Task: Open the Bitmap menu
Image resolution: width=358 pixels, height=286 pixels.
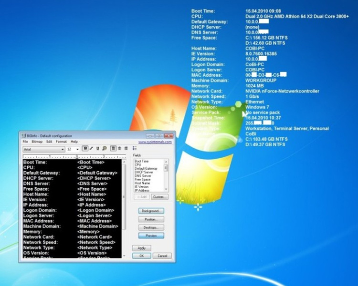Action: pyautogui.click(x=37, y=142)
